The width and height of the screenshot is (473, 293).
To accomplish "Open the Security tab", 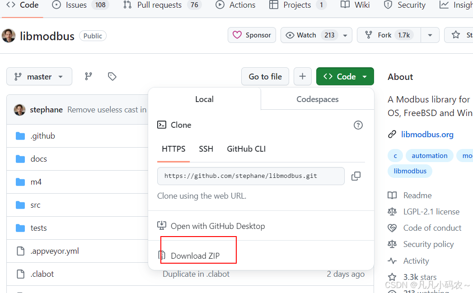I will coord(404,5).
